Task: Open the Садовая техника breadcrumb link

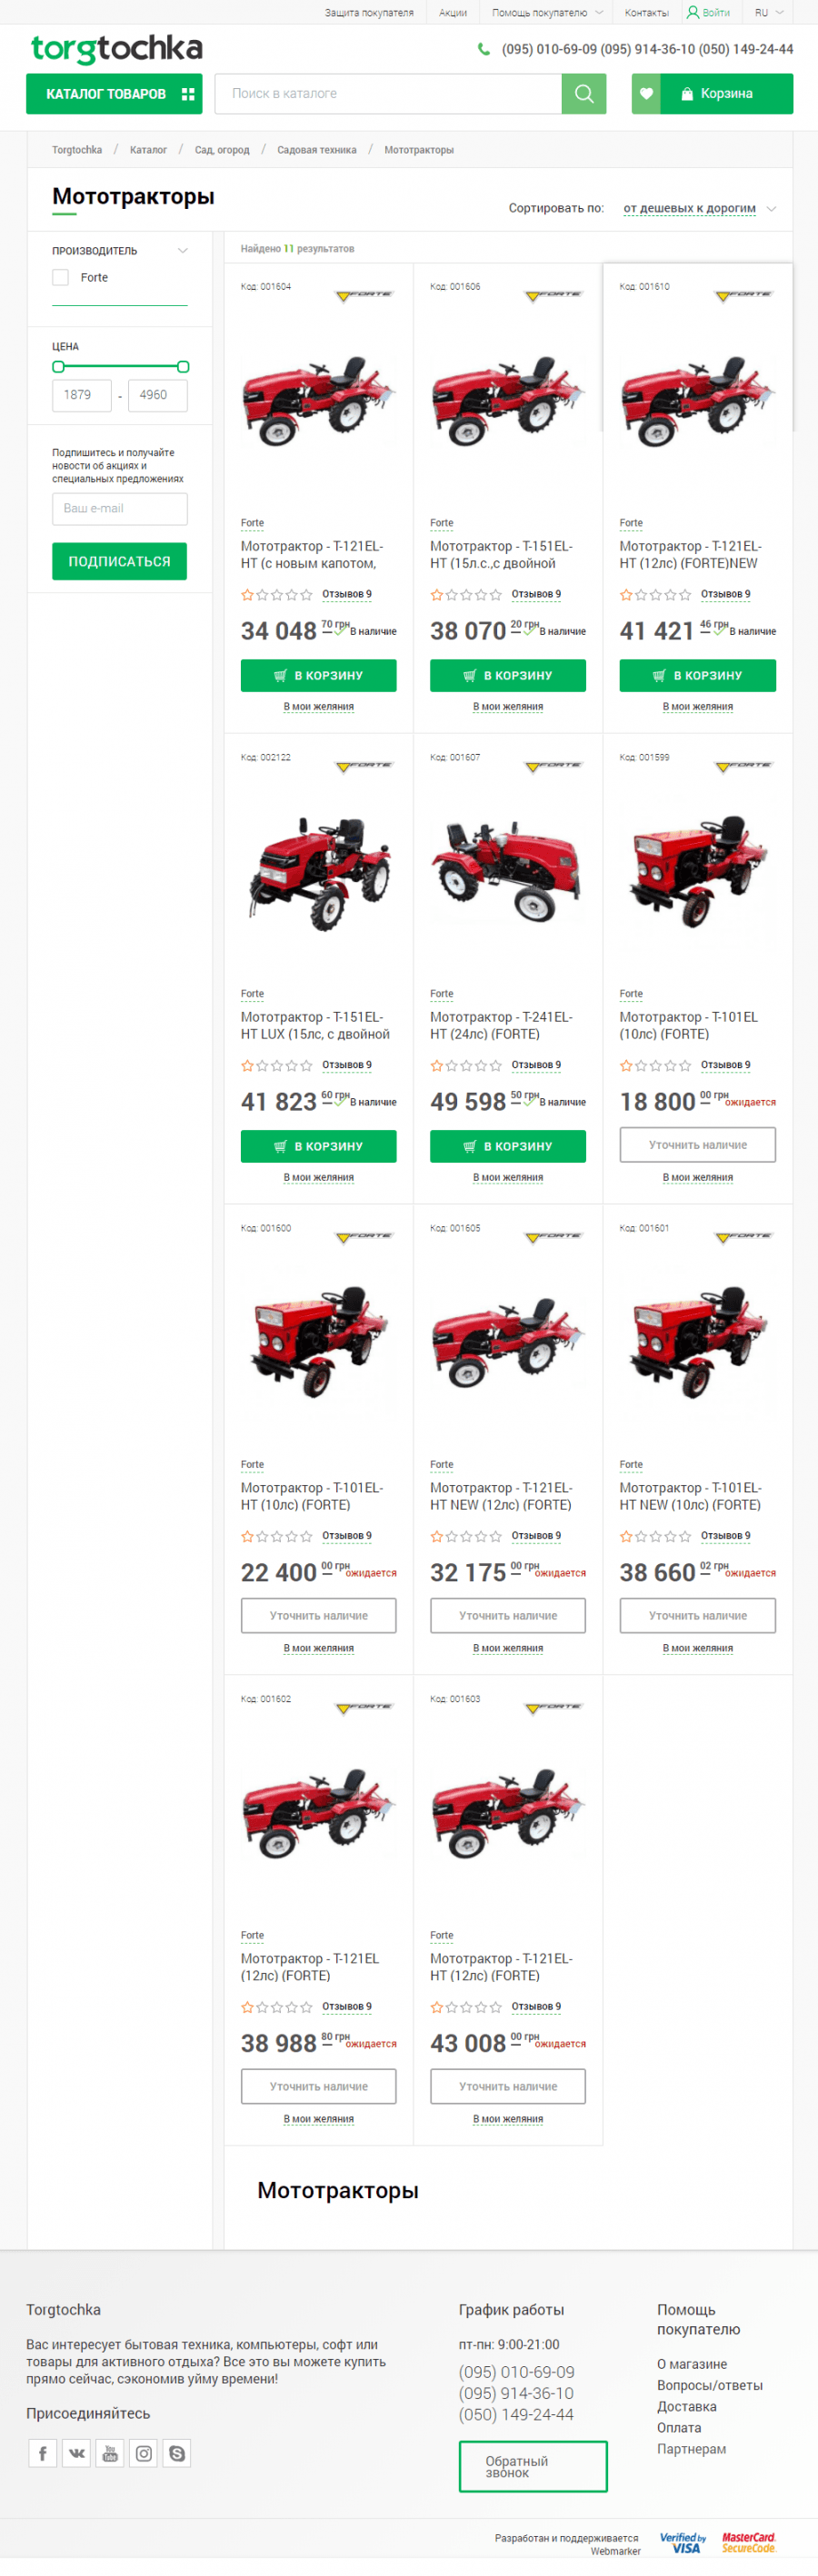Action: (316, 150)
